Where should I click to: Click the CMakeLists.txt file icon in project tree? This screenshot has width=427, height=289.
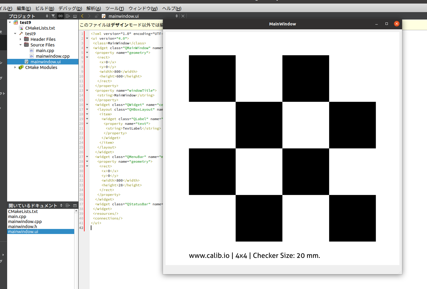click(x=21, y=28)
